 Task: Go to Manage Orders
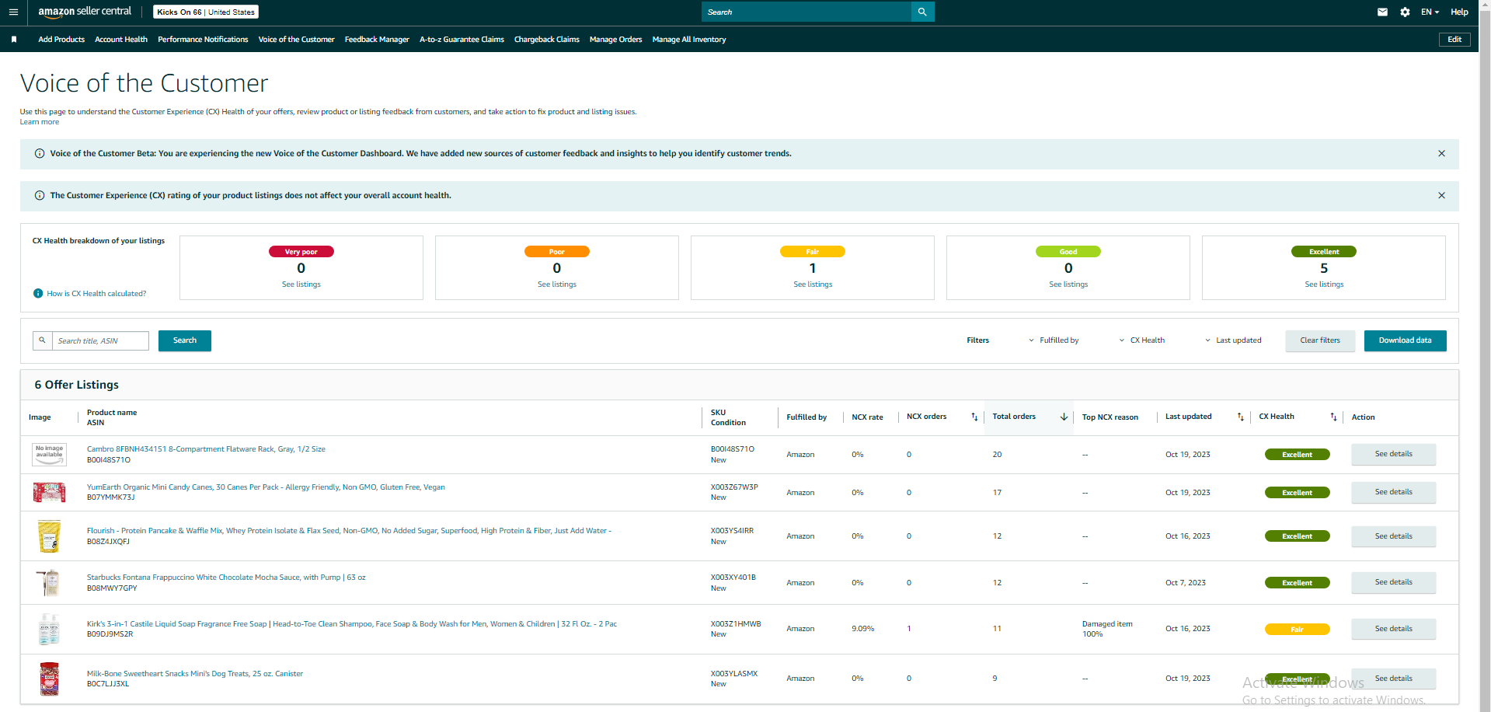[615, 40]
